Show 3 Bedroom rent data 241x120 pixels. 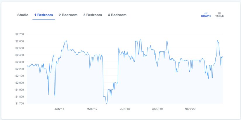pyautogui.click(x=93, y=15)
